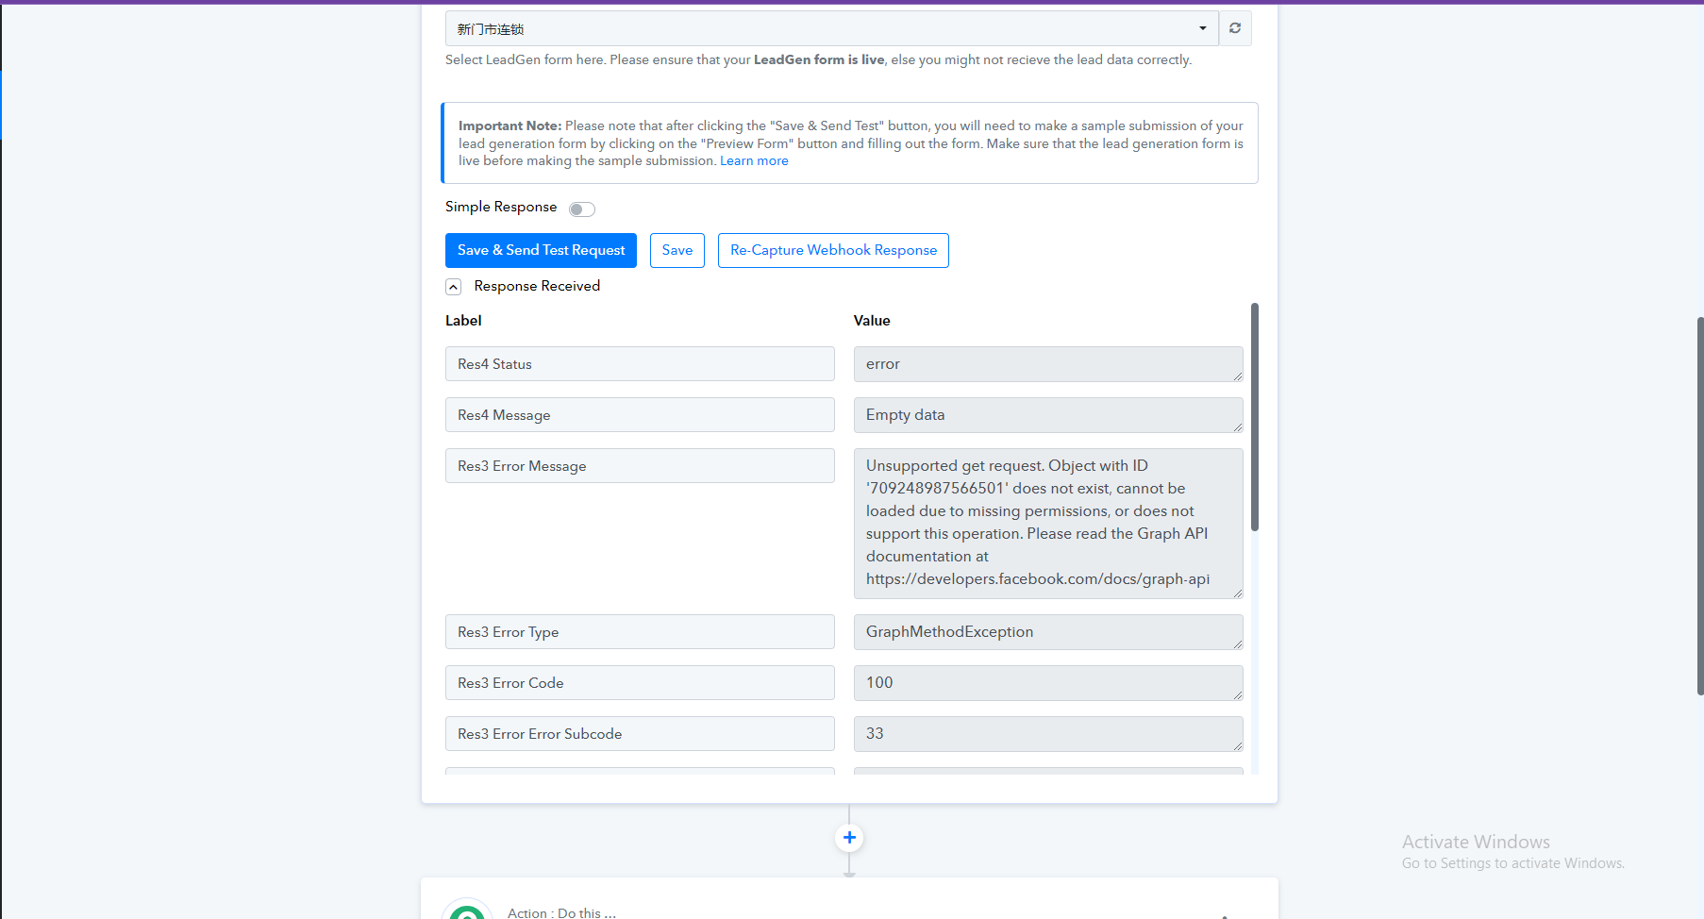
Task: Click the Res3 Error Message label field
Action: (640, 466)
